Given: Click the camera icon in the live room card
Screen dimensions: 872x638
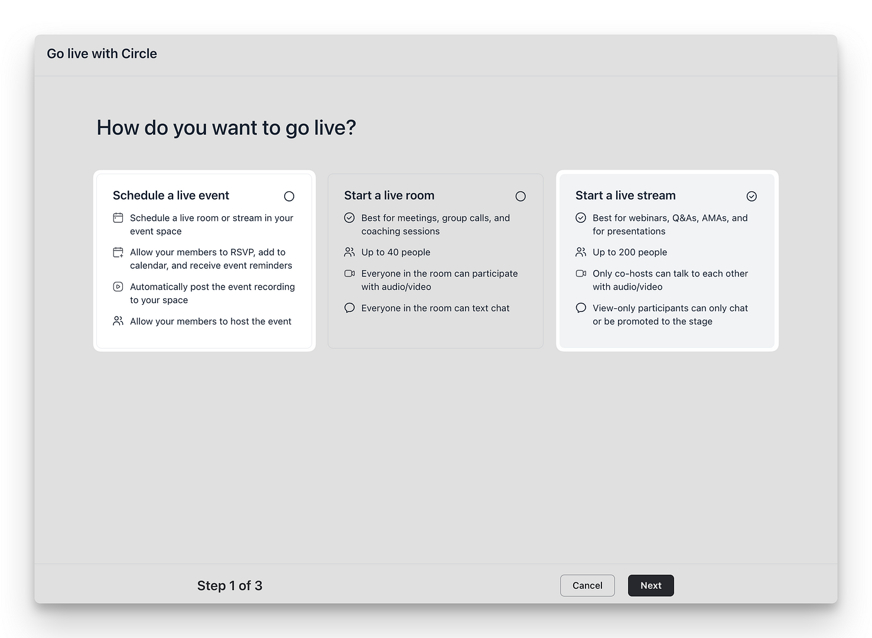Looking at the screenshot, I should [x=349, y=274].
